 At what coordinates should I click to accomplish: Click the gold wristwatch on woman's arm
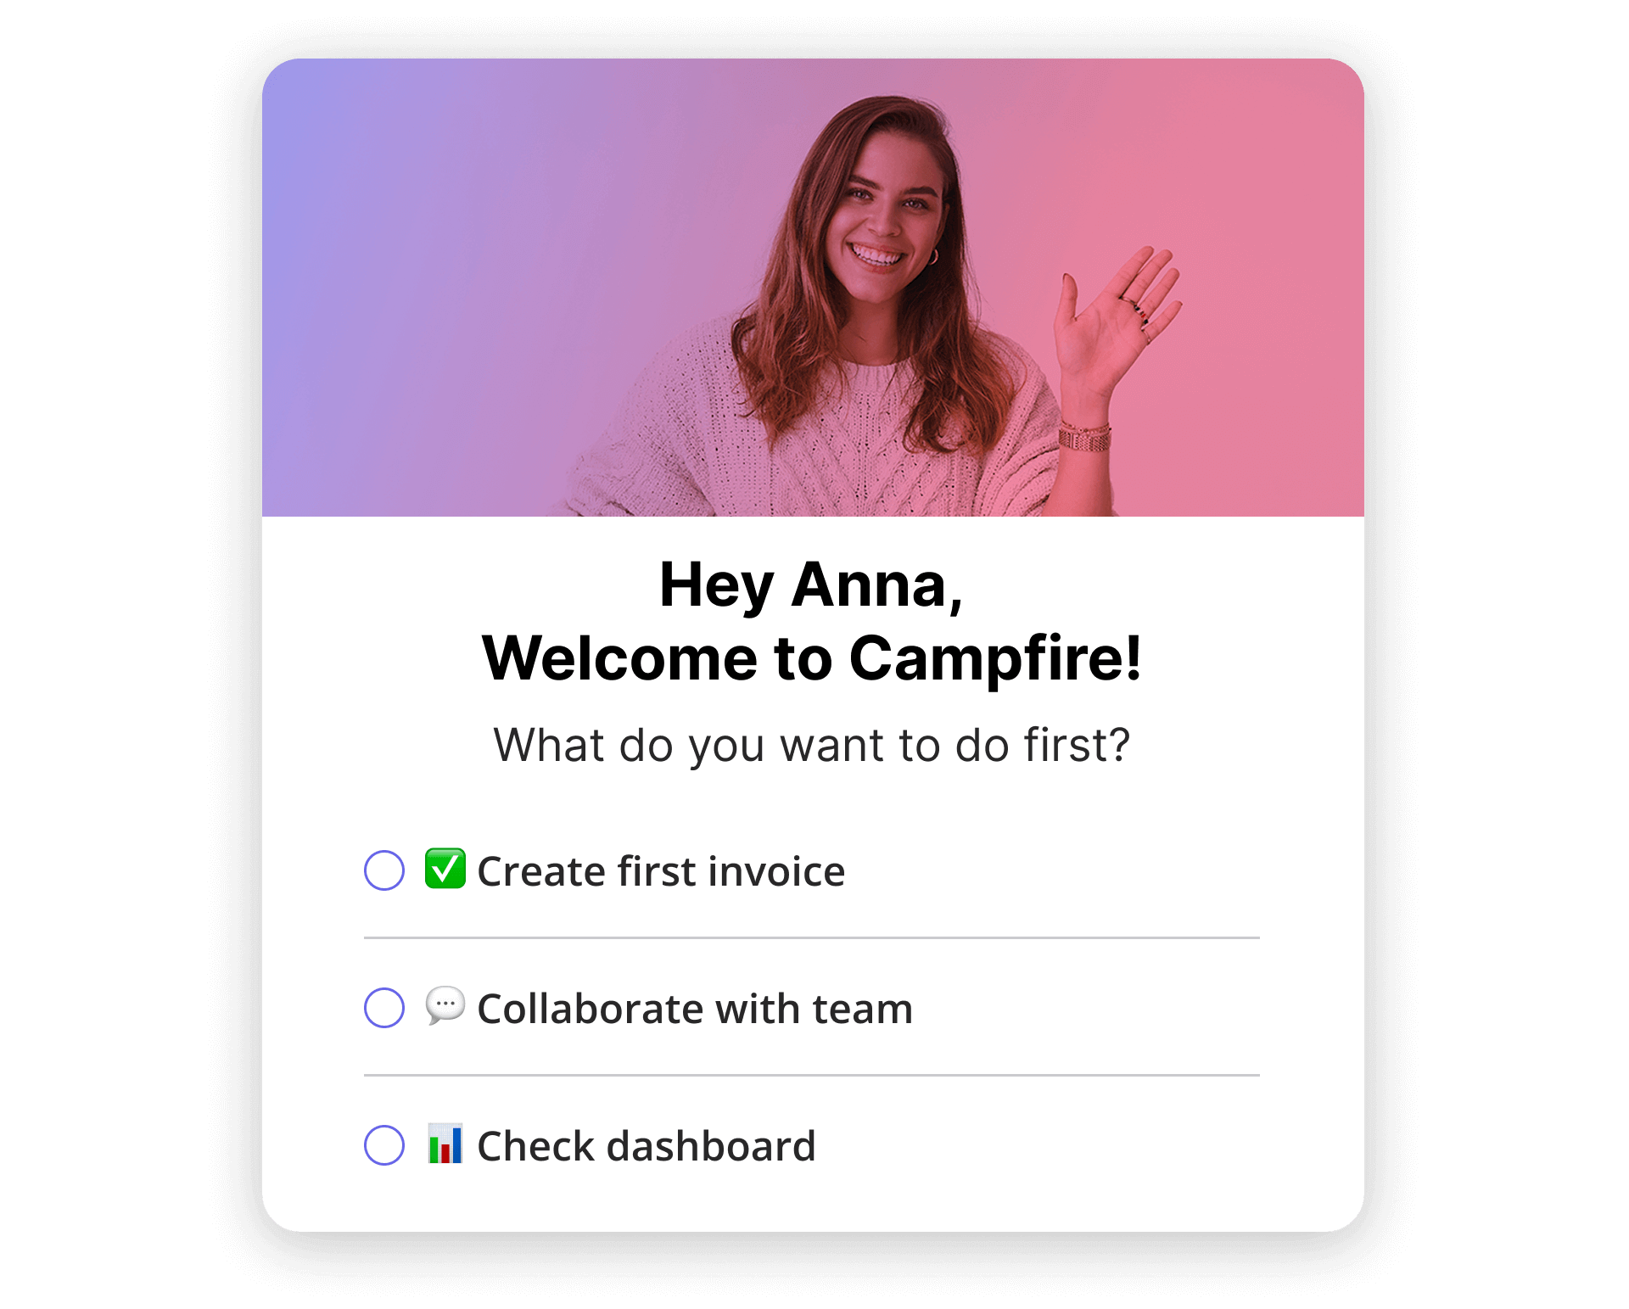(x=1084, y=436)
